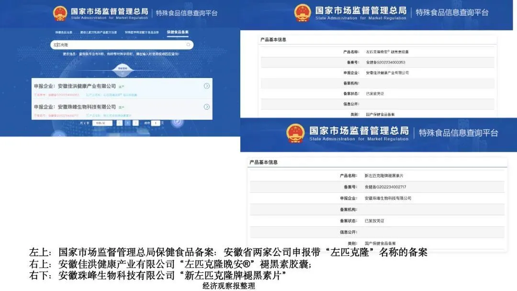
Task: Expand the advanced query (高级查询) toggle
Action: click(x=122, y=68)
